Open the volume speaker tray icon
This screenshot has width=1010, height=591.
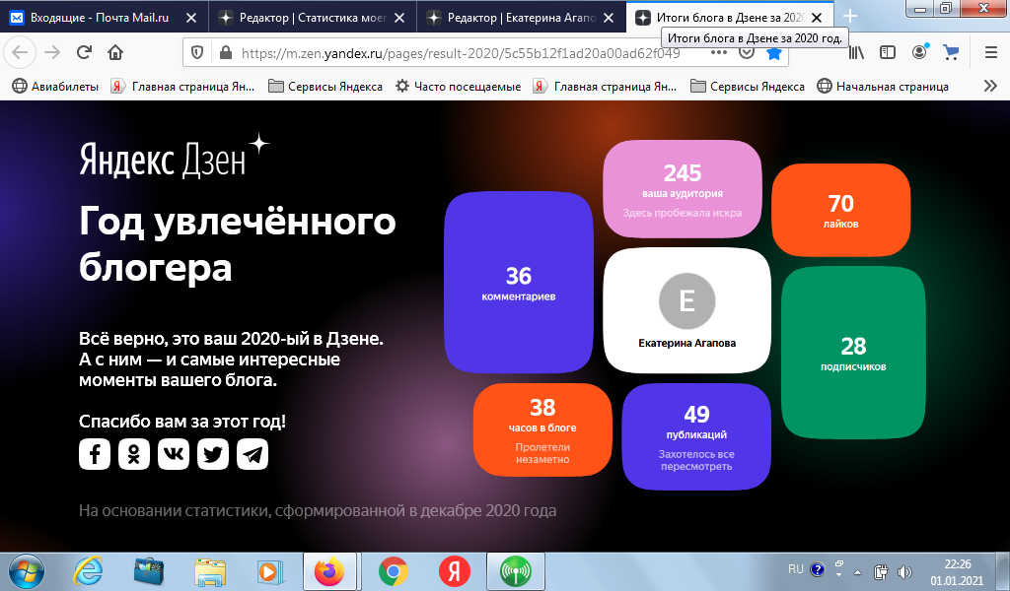click(x=904, y=571)
